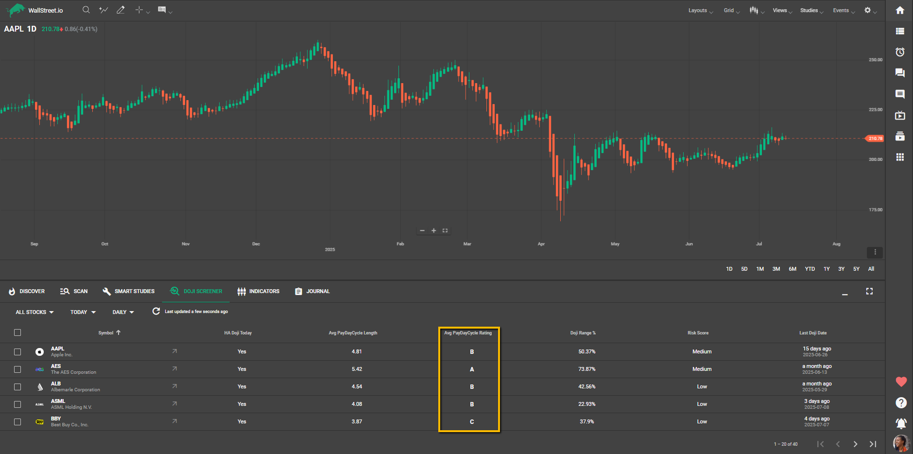This screenshot has width=913, height=454.
Task: Open AAPL row in new chart arrow
Action: tap(174, 351)
